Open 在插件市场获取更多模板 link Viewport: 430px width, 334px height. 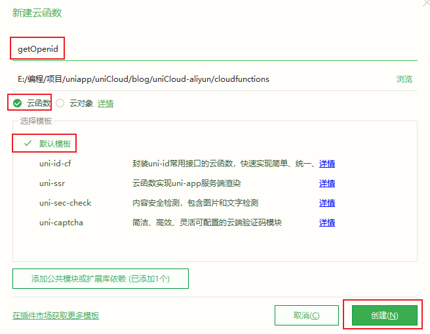point(56,316)
